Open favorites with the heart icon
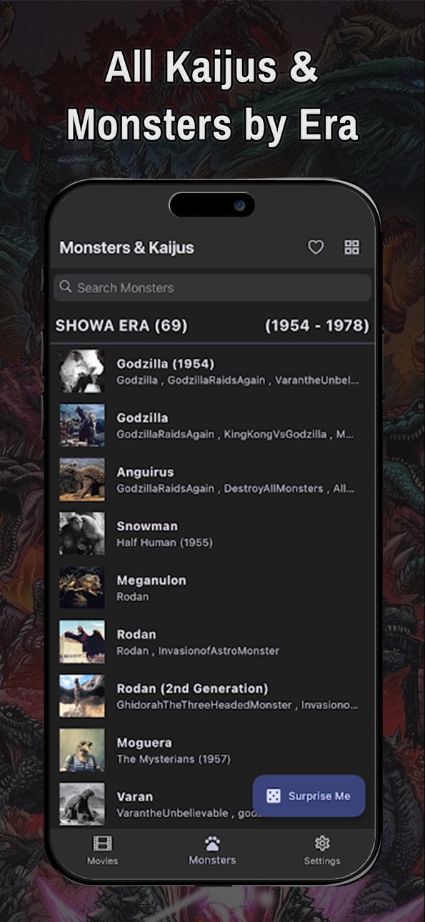 pyautogui.click(x=316, y=247)
